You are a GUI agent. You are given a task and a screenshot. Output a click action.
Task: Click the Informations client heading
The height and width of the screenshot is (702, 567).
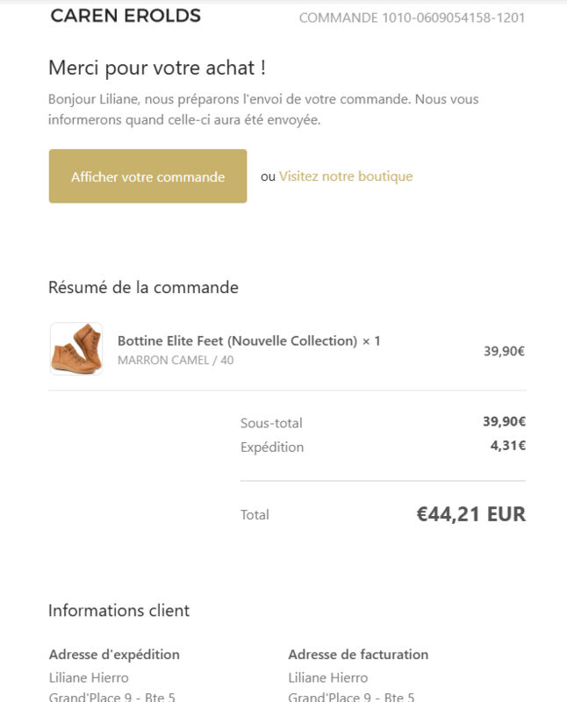119,611
